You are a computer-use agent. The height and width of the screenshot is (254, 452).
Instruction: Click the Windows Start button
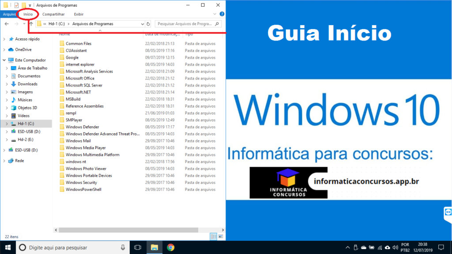coord(8,247)
